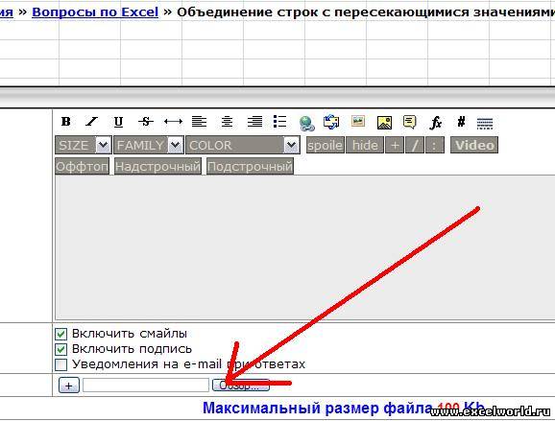This screenshot has height=421, width=555.
Task: Insert hyperlink globe icon
Action: (306, 123)
